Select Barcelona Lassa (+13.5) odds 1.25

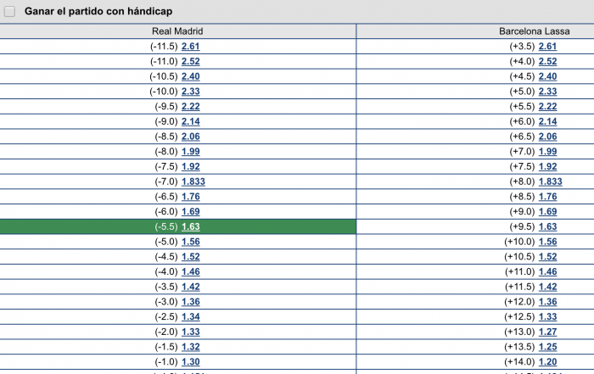tap(548, 347)
